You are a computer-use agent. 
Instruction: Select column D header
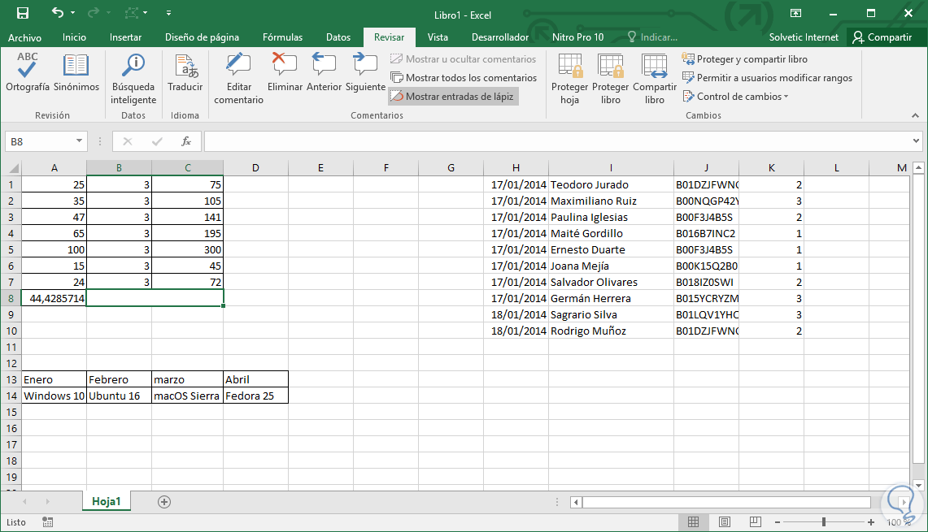click(255, 168)
